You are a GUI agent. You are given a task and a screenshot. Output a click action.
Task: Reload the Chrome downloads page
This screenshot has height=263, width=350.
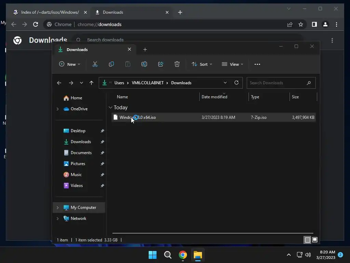click(x=36, y=24)
